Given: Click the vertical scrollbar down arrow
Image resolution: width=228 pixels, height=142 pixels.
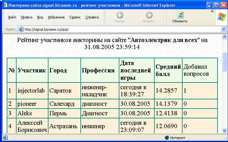Looking at the screenshot, I should coord(225,130).
